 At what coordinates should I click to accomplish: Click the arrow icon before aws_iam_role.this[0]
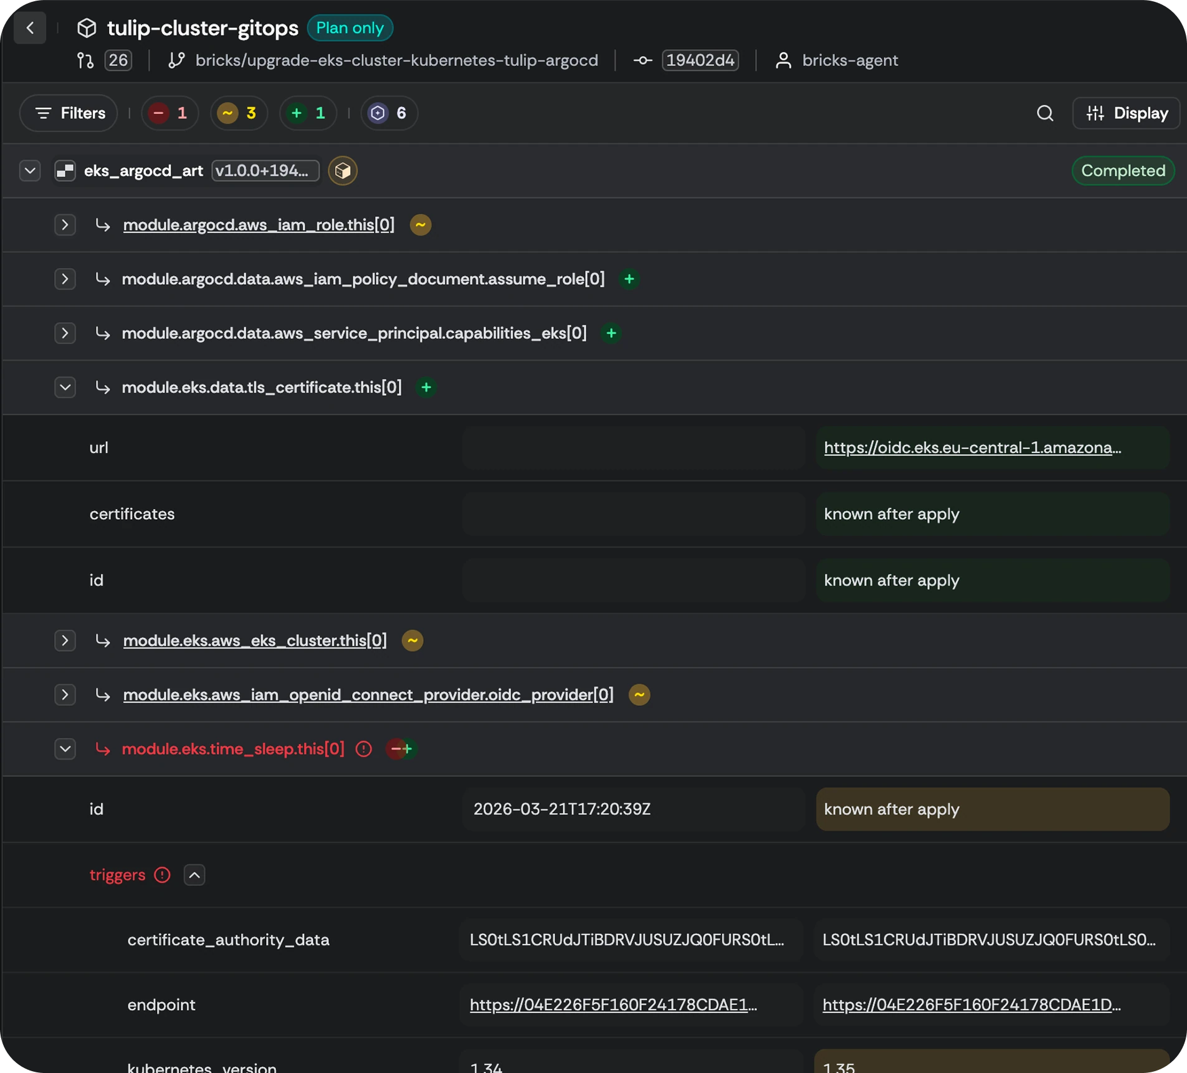tap(103, 225)
